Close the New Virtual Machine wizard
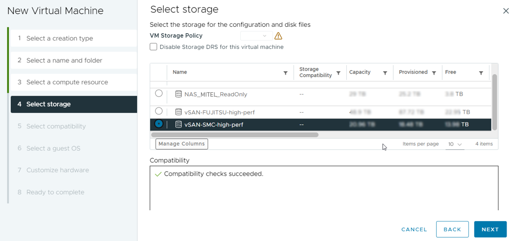 (506, 11)
